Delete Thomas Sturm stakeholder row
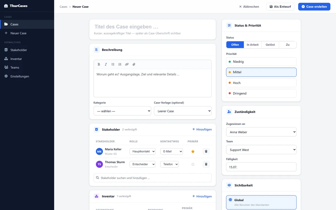This screenshot has height=210, width=336. tap(206, 164)
